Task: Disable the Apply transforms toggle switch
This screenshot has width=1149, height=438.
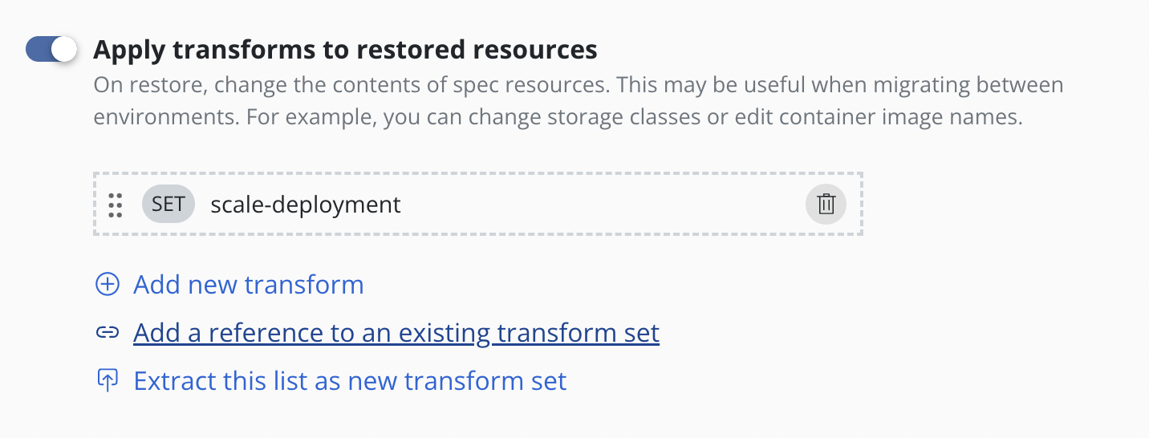Action: click(51, 50)
